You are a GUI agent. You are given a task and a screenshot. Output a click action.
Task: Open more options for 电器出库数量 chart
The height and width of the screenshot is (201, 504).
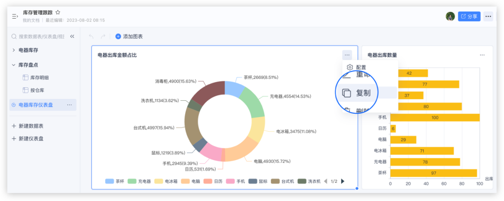[x=482, y=55]
